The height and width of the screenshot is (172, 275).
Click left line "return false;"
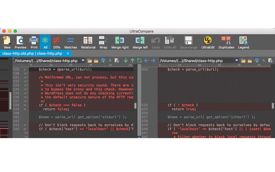click(56, 109)
